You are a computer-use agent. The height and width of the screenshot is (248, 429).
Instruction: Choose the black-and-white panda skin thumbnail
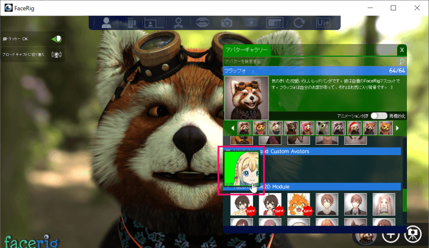(323, 128)
